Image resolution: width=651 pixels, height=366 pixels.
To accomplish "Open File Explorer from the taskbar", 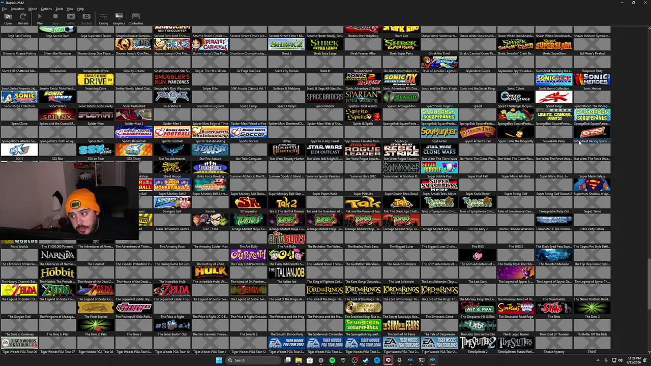I will point(299,360).
